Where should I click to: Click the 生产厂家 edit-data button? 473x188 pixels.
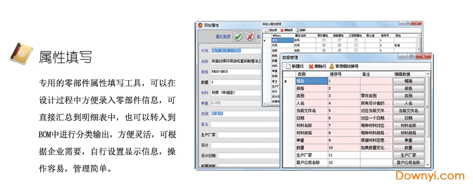pyautogui.click(x=408, y=155)
